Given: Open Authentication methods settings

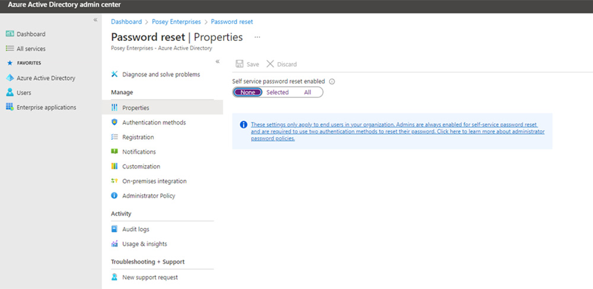Looking at the screenshot, I should 154,123.
